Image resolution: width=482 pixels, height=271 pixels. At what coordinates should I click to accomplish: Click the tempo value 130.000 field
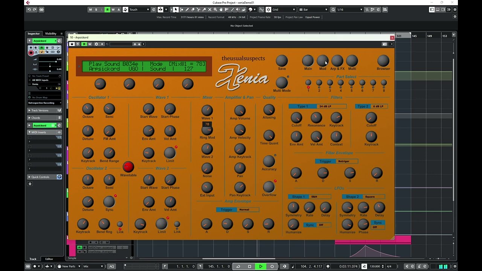tap(375, 266)
